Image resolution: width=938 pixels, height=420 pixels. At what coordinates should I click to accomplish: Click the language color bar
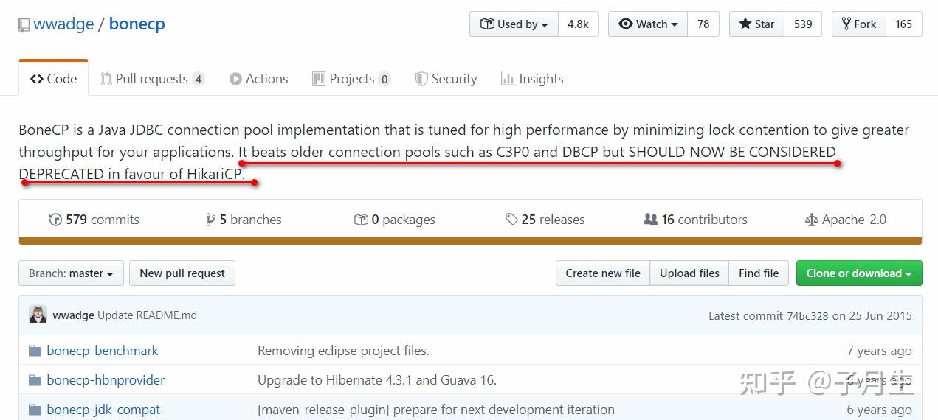(470, 241)
